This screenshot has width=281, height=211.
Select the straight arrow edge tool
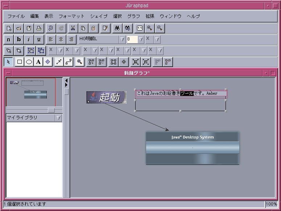(59, 62)
